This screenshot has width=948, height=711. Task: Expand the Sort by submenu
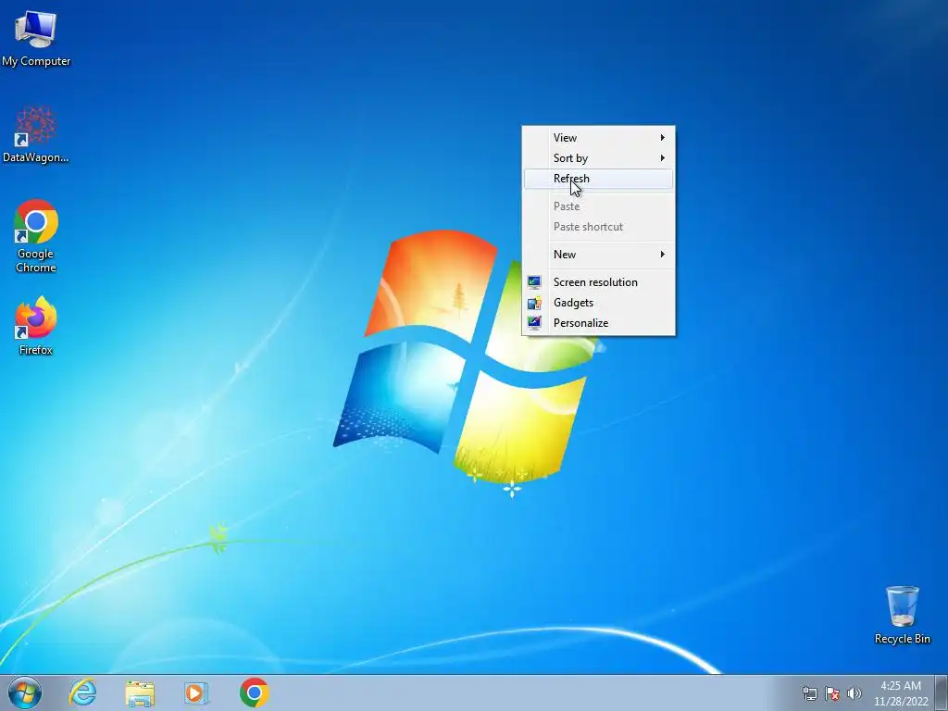pos(599,158)
